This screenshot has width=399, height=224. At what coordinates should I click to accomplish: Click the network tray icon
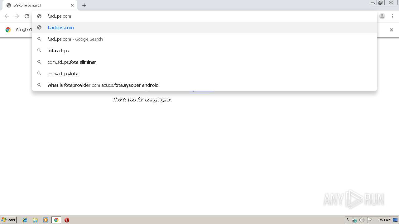[354, 220]
